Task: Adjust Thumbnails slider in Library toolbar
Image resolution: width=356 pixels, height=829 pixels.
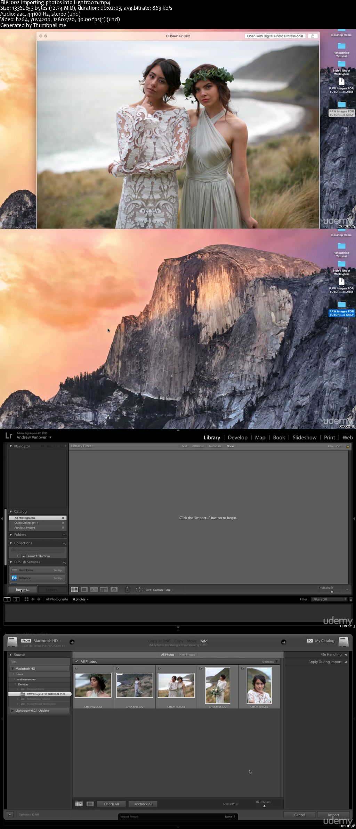Action: coord(332,591)
